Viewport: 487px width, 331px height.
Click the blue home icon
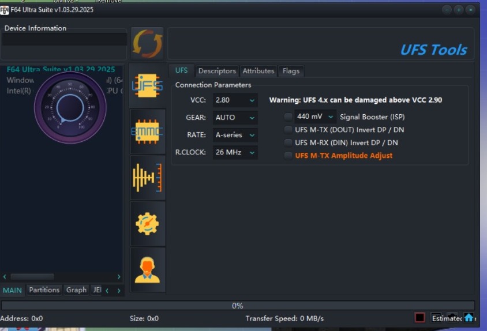click(x=469, y=318)
